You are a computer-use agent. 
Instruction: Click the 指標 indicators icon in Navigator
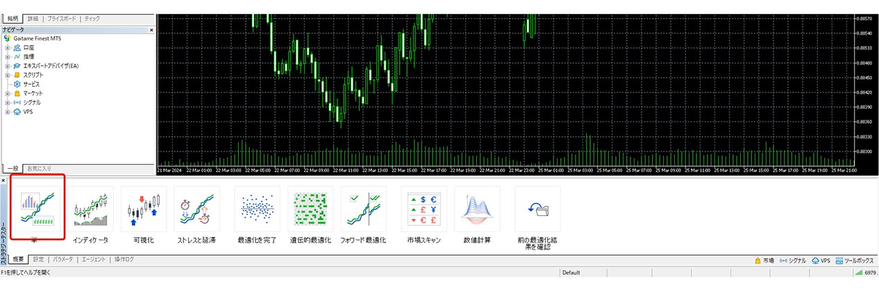click(x=17, y=57)
